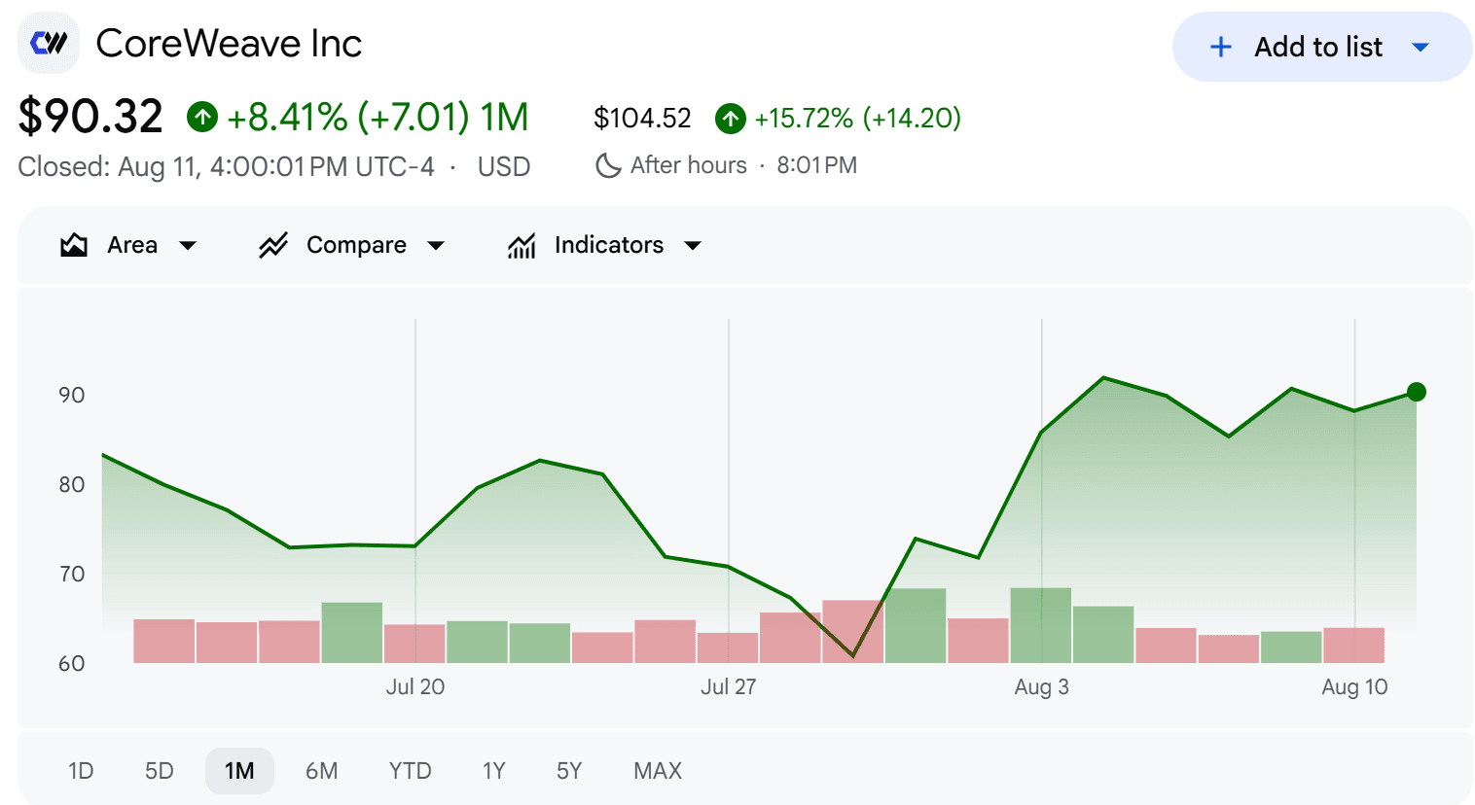
Task: Click the 90 y-axis value
Action: (72, 395)
